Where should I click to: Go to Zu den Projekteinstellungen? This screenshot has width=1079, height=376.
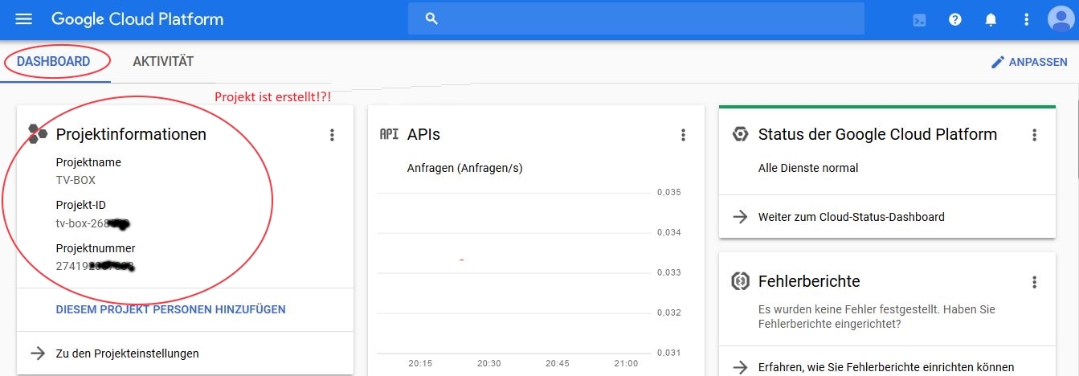coord(127,354)
